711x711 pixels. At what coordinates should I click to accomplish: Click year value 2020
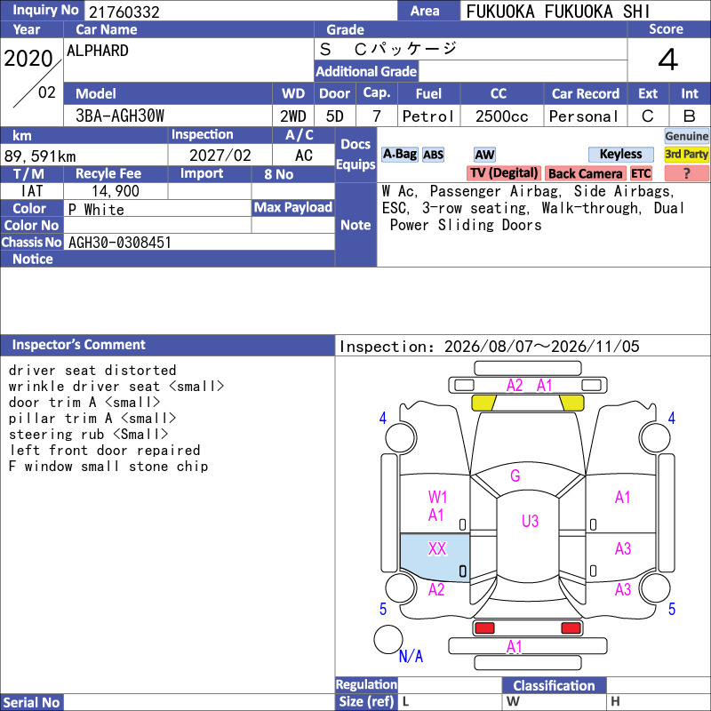[x=28, y=59]
